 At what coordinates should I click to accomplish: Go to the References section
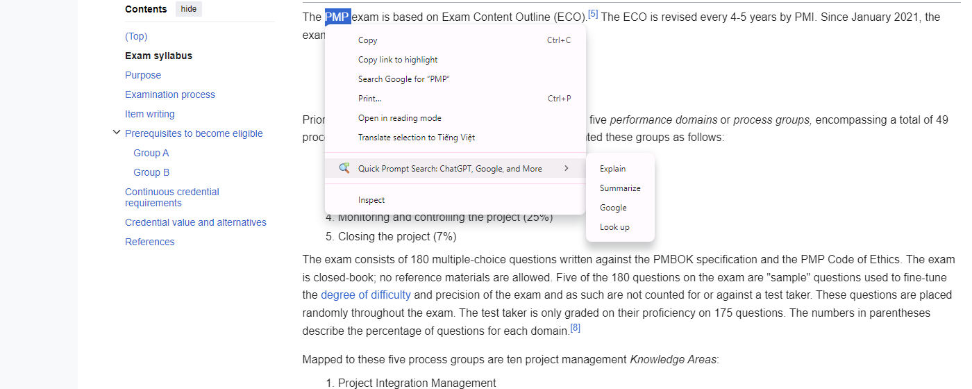(150, 242)
